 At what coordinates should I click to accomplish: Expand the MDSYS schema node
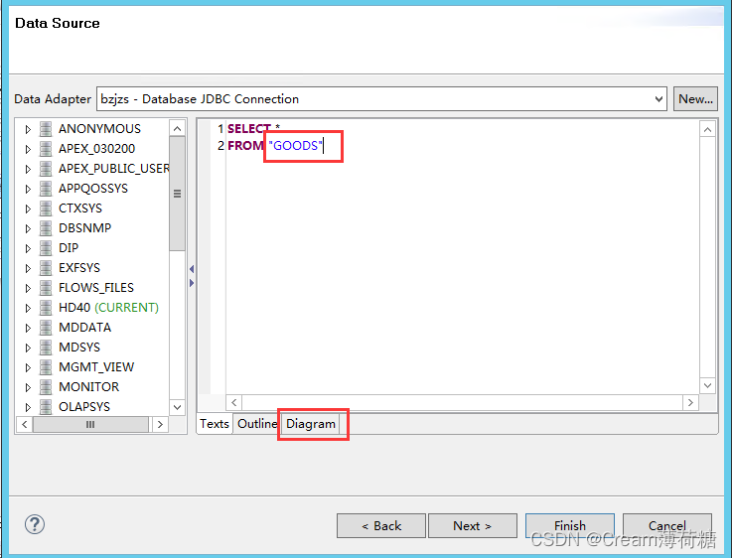(x=28, y=348)
